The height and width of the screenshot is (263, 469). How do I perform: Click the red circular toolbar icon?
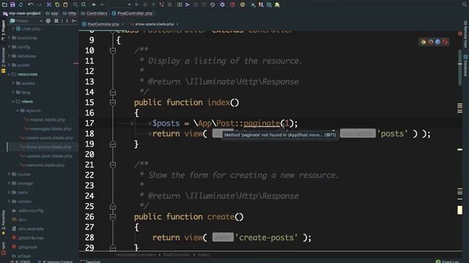pyautogui.click(x=232, y=4)
